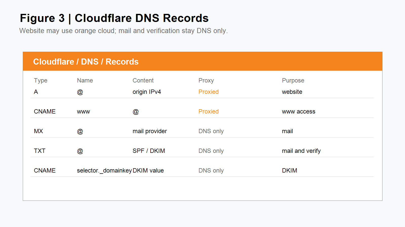
Task: Click the '@' name in the A row
Action: pos(80,92)
